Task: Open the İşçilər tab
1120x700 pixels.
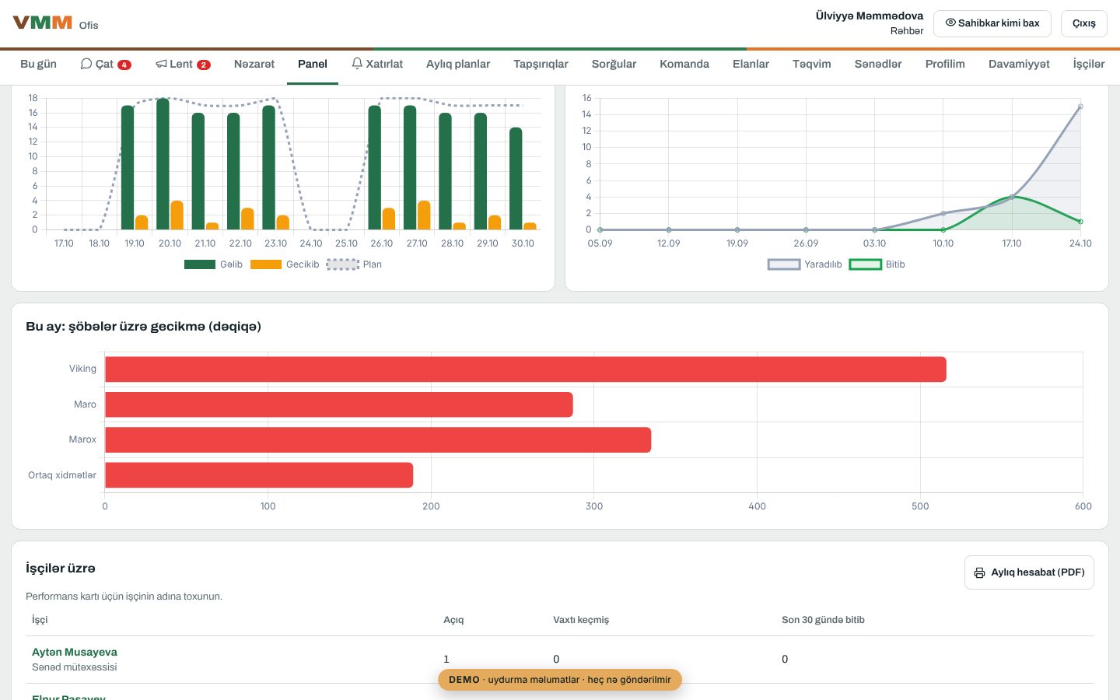Action: pos(1089,64)
